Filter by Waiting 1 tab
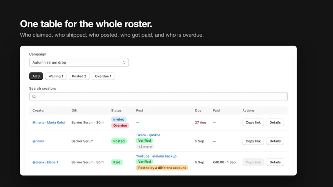The height and width of the screenshot is (187, 333). (56, 76)
